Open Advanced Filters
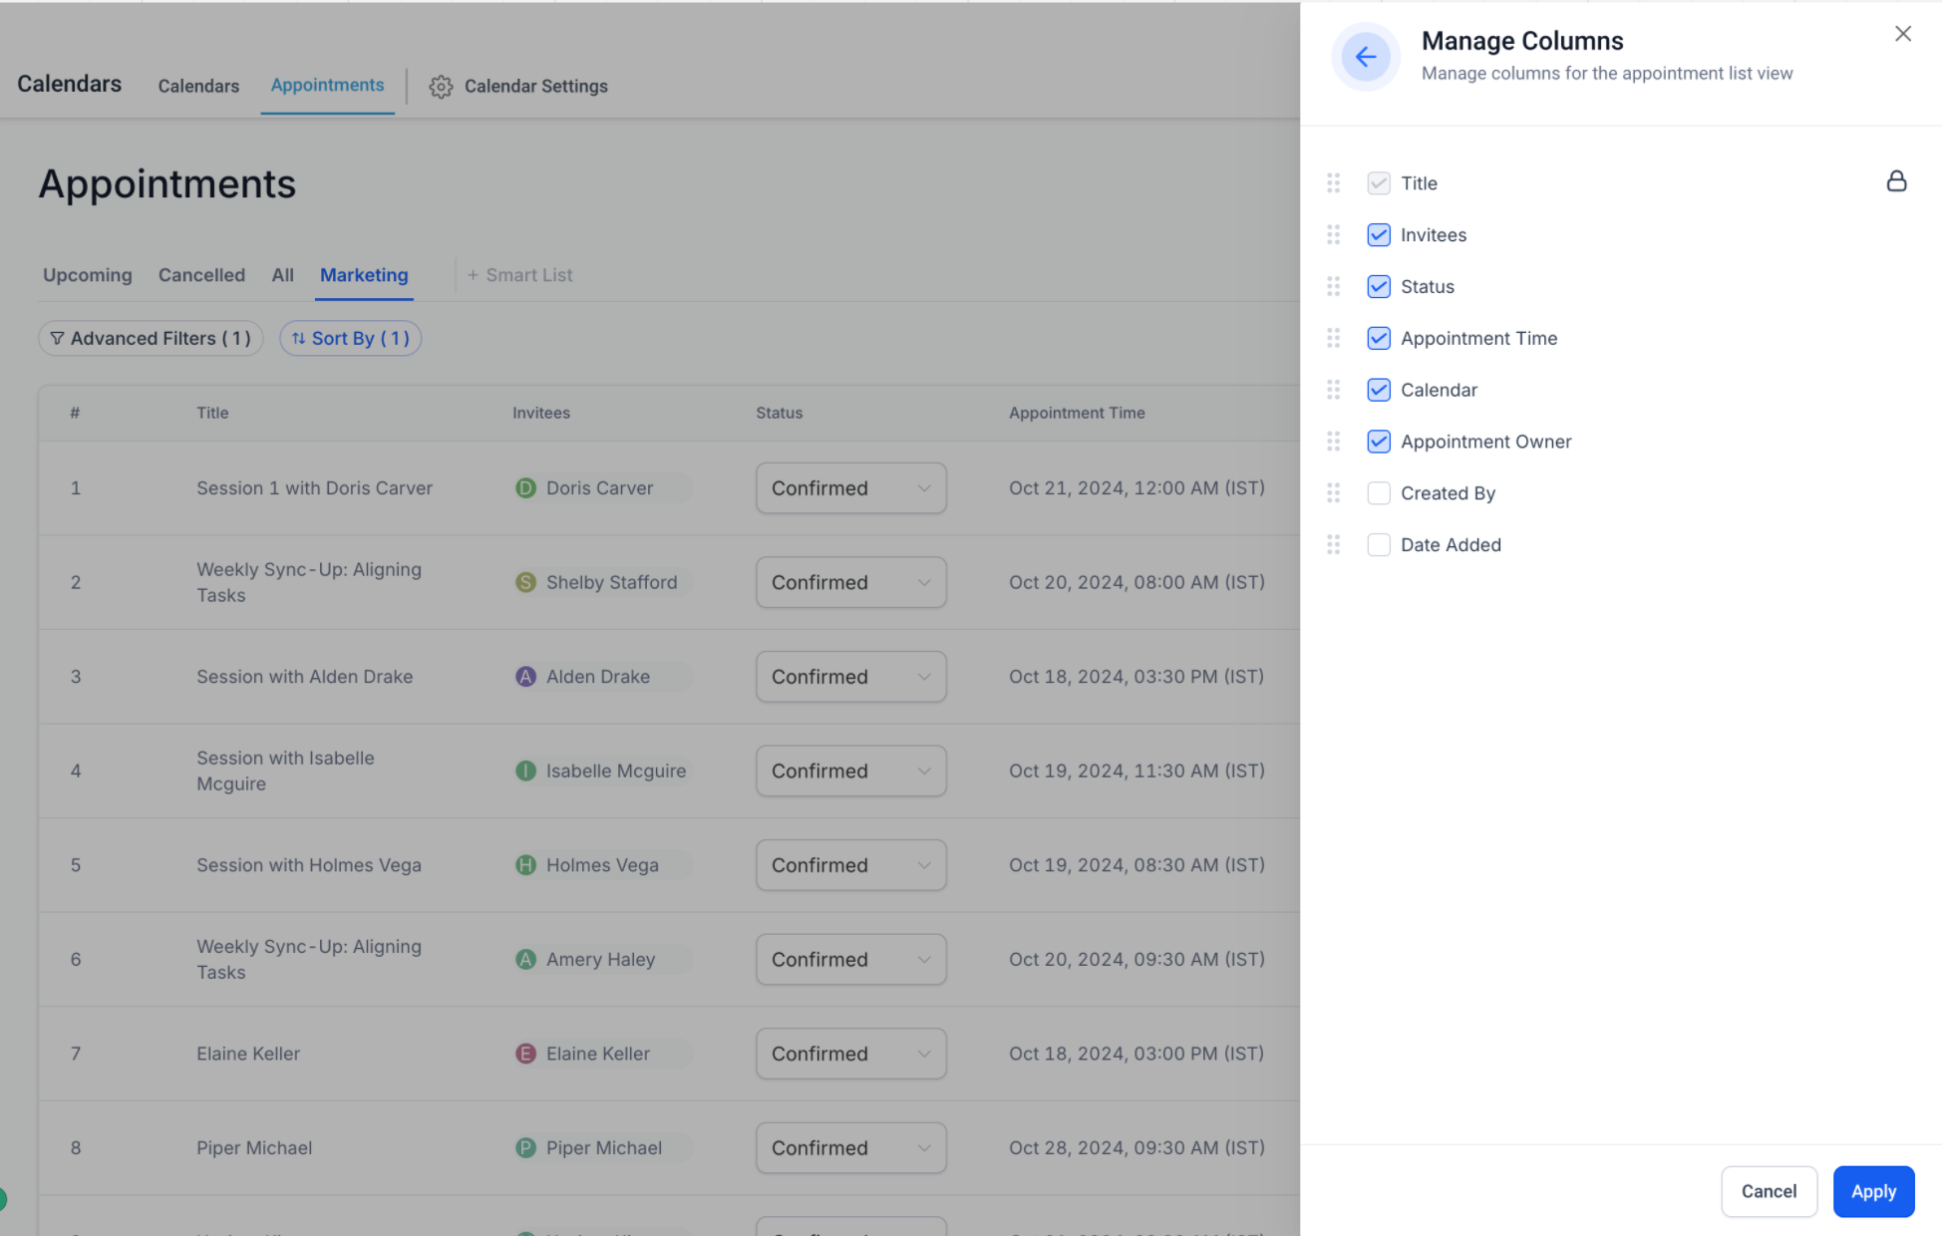Viewport: 1942px width, 1236px height. [151, 339]
